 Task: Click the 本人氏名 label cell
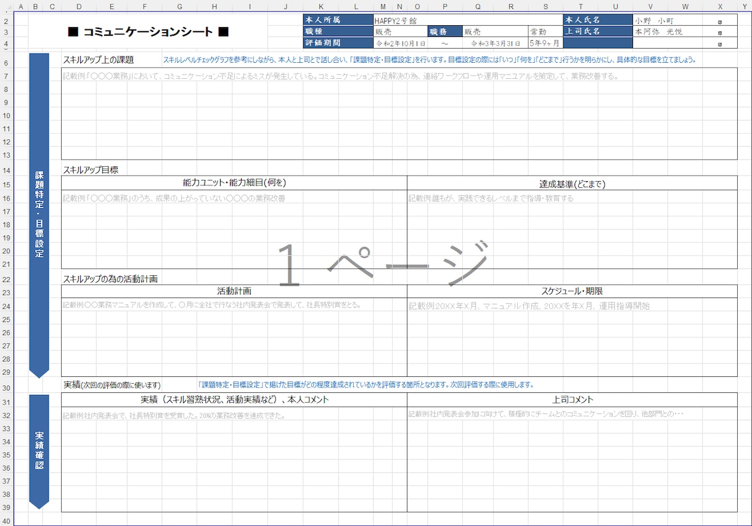(598, 20)
